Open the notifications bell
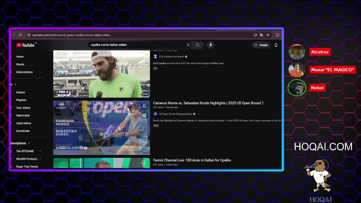This screenshot has width=361, height=203. [x=276, y=45]
